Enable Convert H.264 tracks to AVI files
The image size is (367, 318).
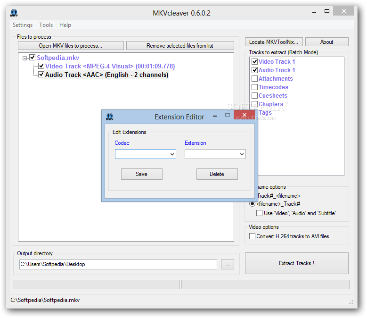(253, 236)
